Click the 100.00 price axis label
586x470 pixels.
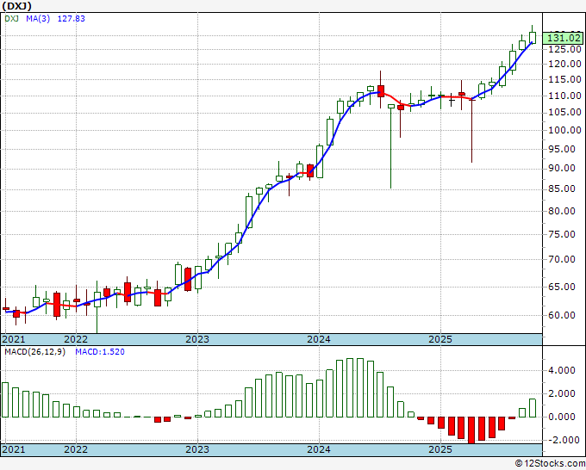coord(564,130)
